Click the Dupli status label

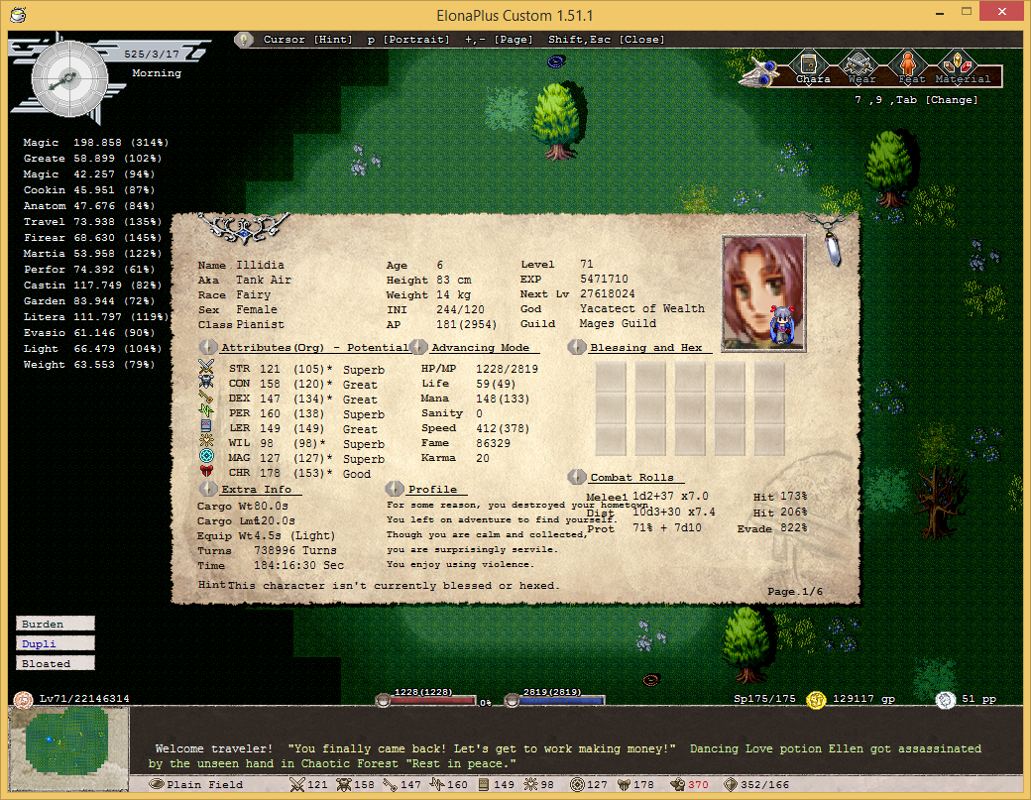point(56,643)
